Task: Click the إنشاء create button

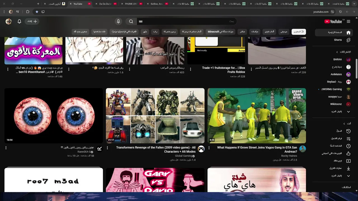Action: coord(32,21)
